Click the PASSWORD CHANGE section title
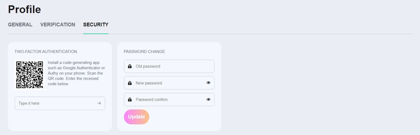The width and height of the screenshot is (420, 135). tap(144, 52)
